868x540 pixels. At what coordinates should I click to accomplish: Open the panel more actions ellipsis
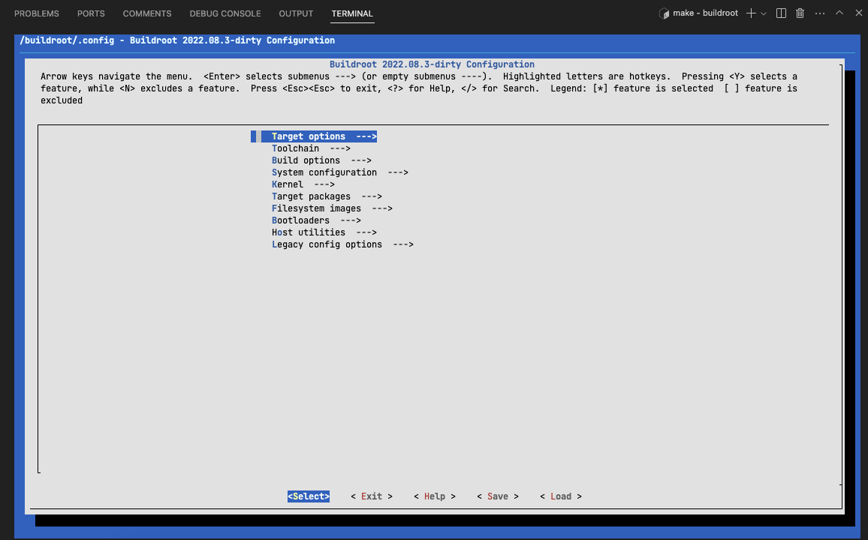point(820,13)
